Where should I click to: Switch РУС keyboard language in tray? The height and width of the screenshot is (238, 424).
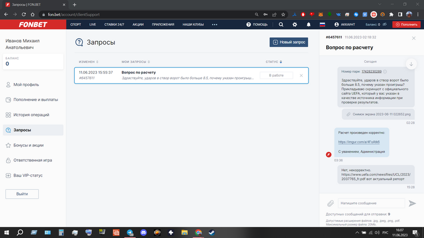[x=385, y=232]
